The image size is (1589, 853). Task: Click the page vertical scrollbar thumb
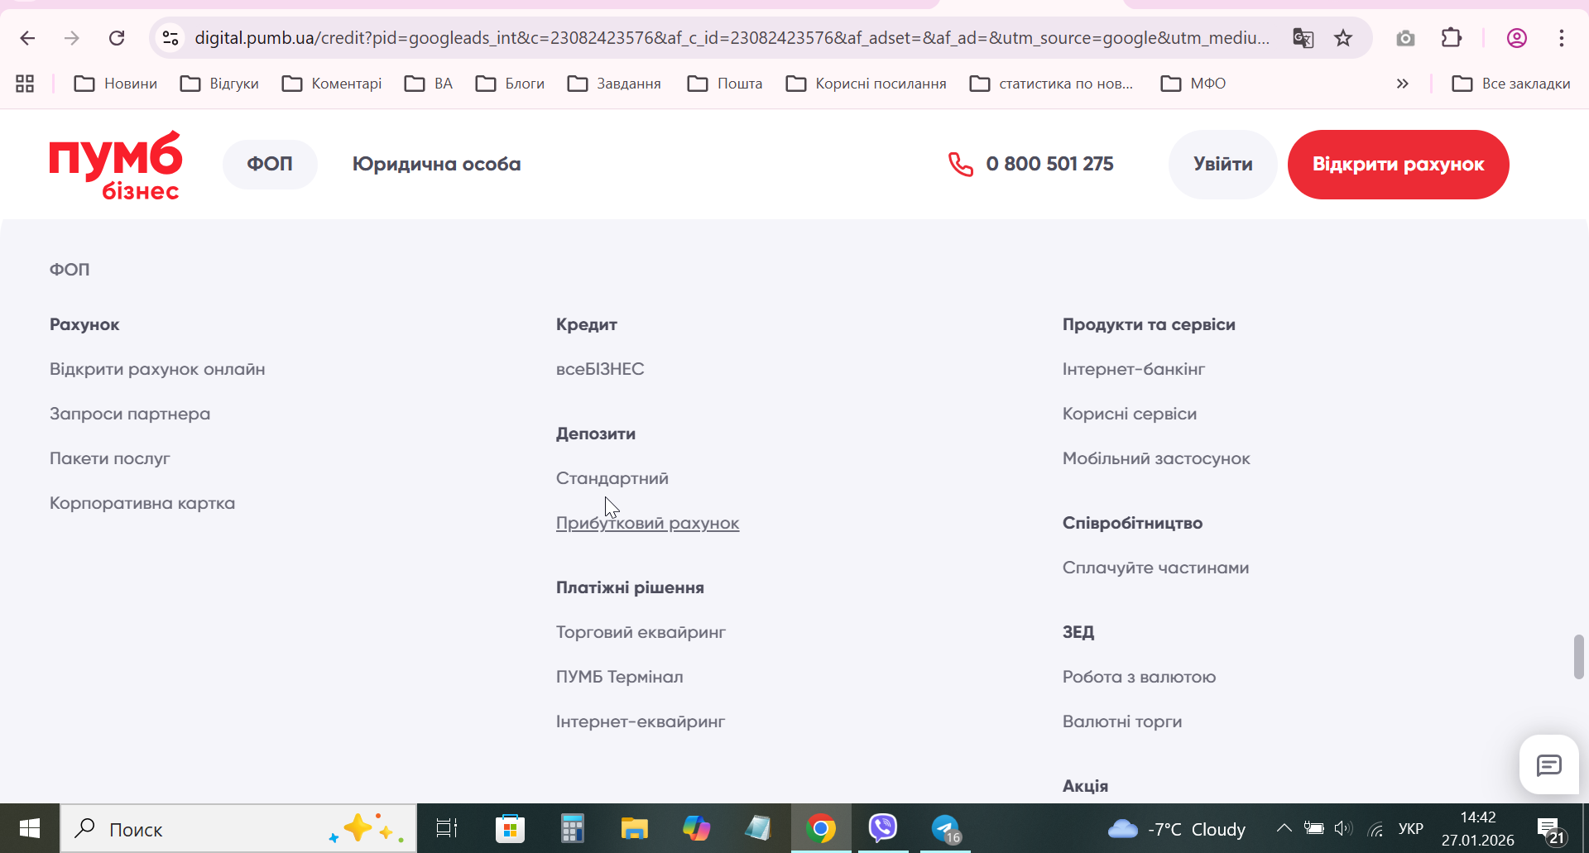1578,657
